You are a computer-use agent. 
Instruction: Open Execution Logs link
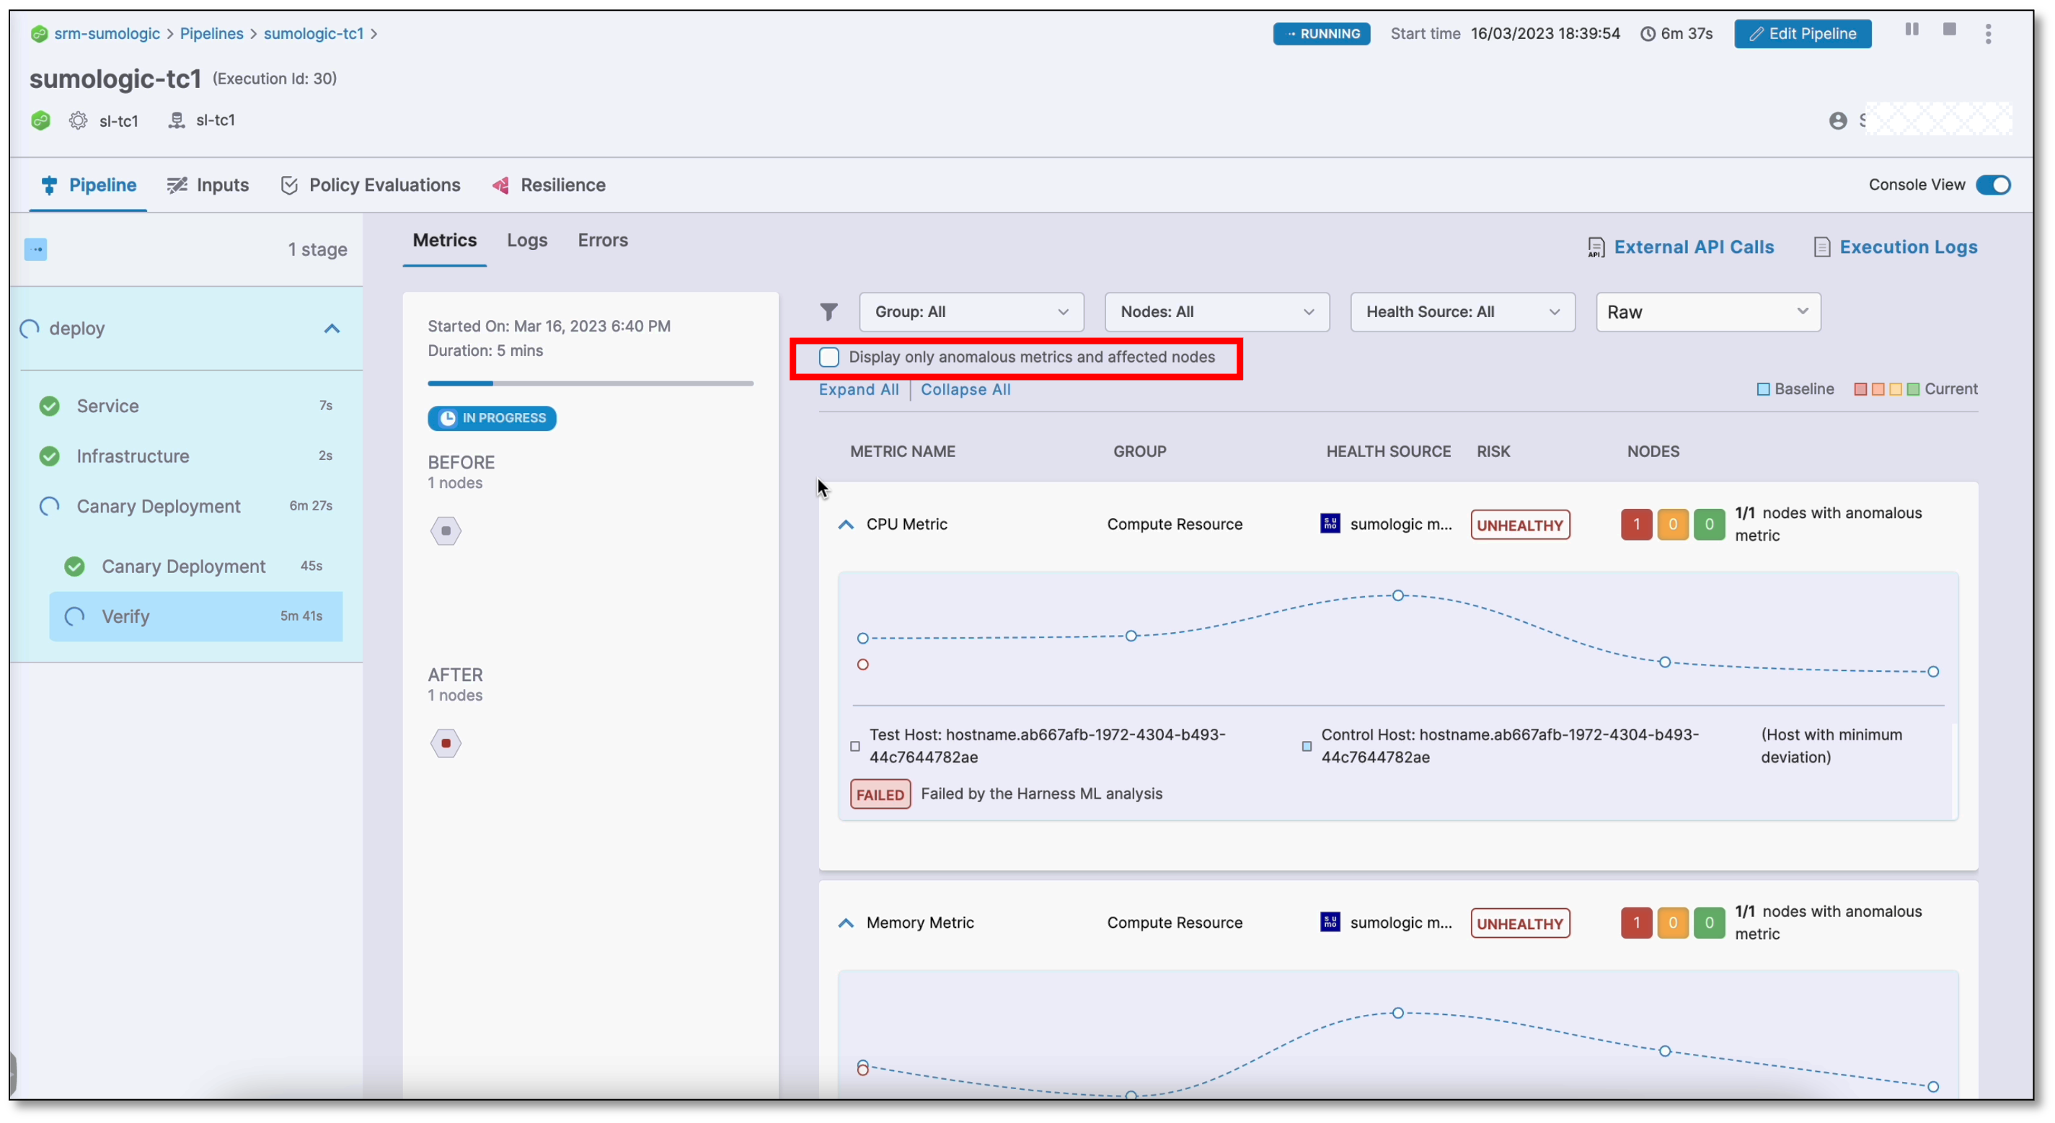coord(1908,247)
